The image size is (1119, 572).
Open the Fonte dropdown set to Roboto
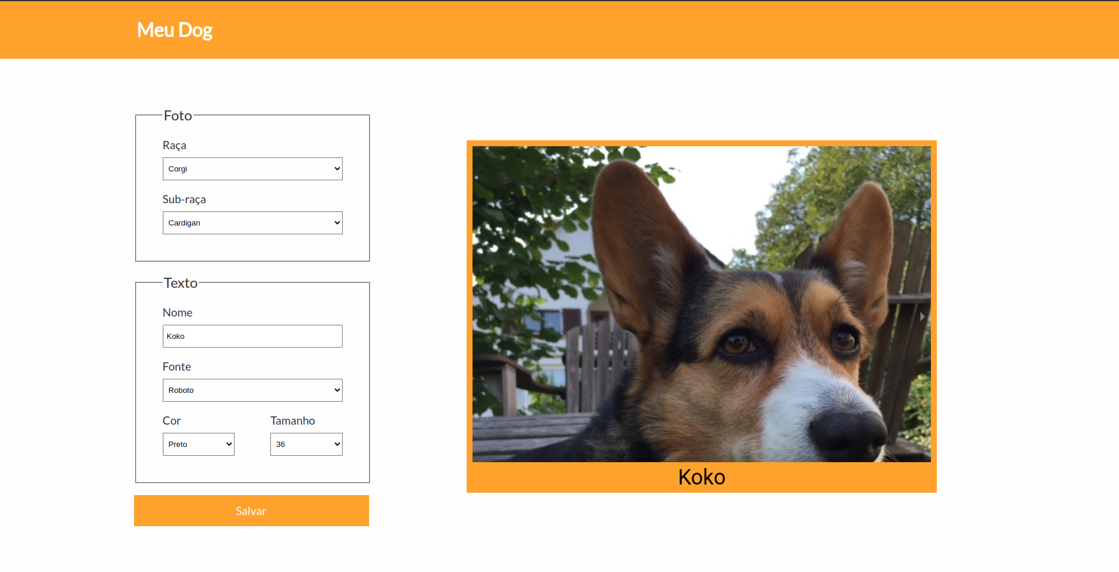click(x=252, y=391)
